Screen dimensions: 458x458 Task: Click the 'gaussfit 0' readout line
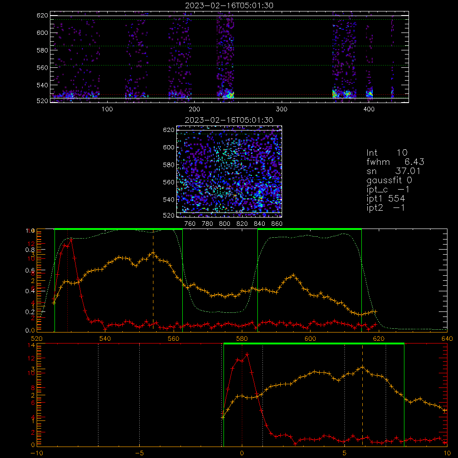point(389,180)
